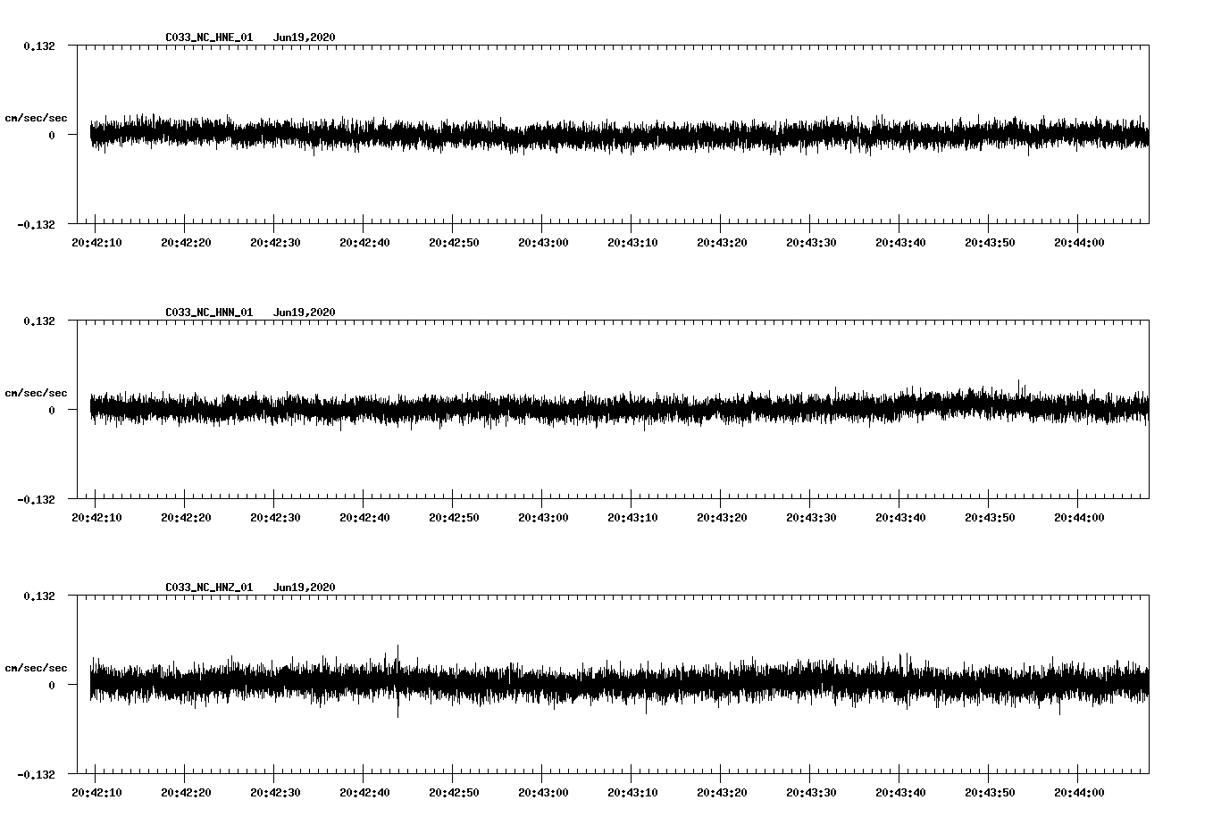
Task: Click time label 20:42:10 under HNE plot
Action: [96, 243]
